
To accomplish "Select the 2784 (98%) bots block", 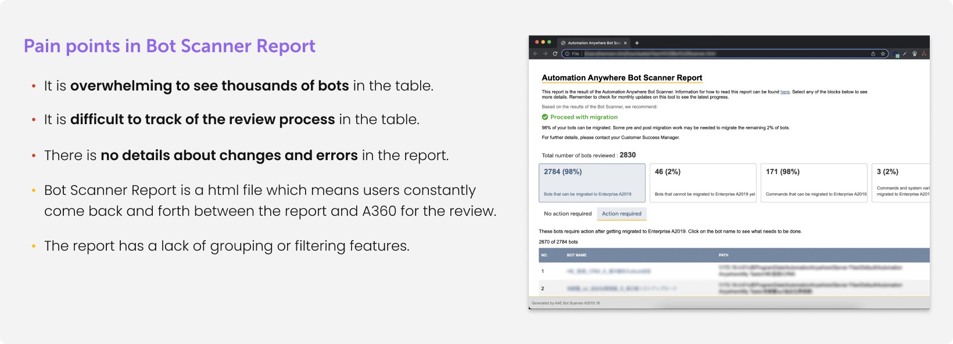I will pos(592,183).
